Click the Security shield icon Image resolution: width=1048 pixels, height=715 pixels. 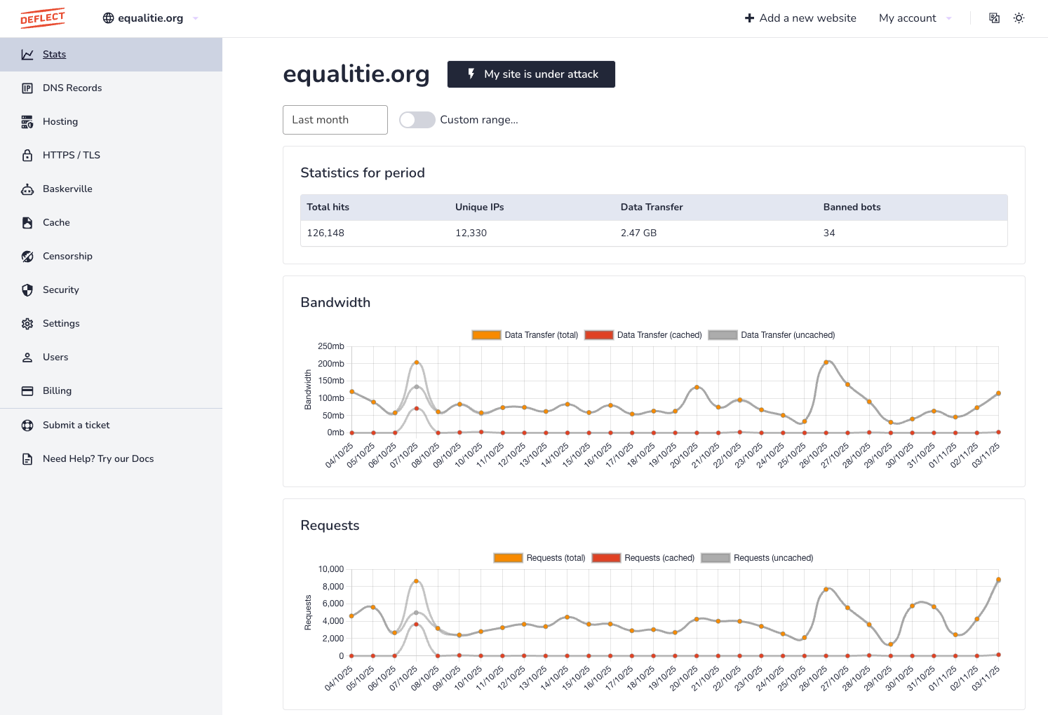(x=27, y=290)
